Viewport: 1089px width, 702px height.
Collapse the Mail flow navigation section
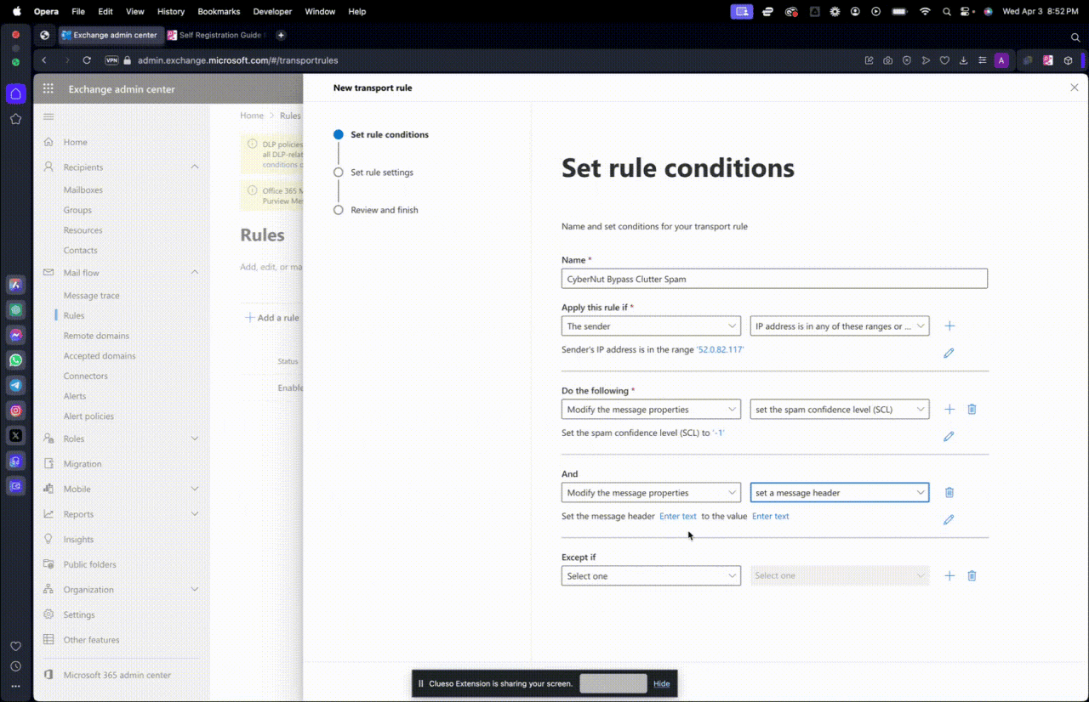coord(195,273)
